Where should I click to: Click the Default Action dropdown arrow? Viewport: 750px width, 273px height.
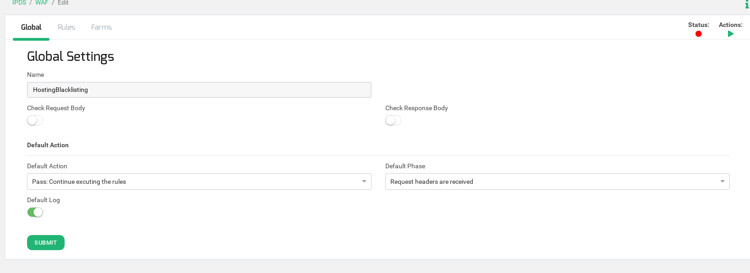364,182
